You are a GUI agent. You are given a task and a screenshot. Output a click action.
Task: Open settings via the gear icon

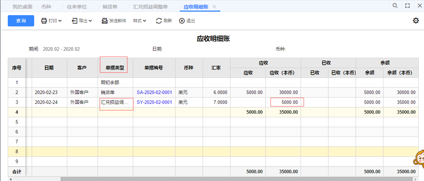(x=416, y=21)
